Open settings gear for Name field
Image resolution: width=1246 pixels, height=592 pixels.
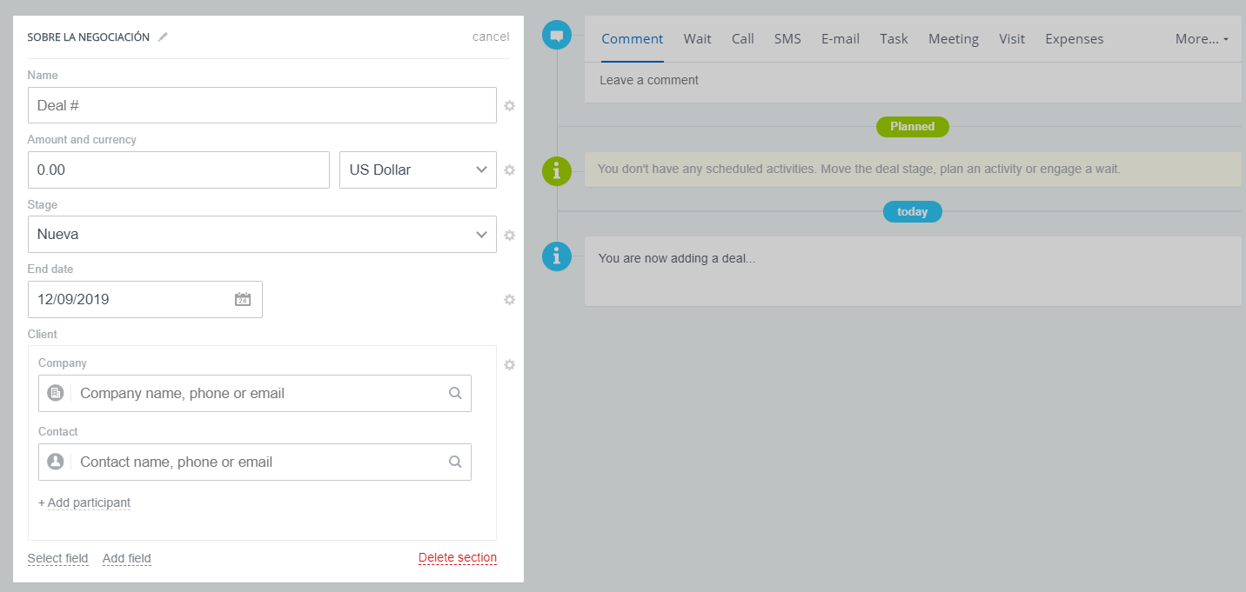[510, 106]
